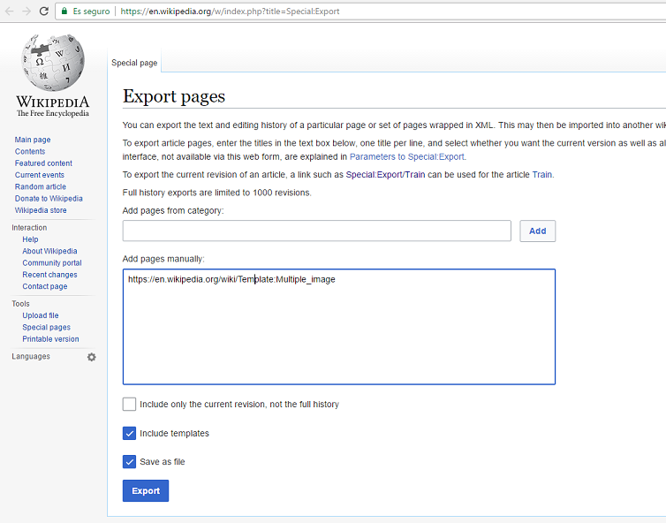Click the browser back arrow
666x523 pixels.
[x=10, y=11]
